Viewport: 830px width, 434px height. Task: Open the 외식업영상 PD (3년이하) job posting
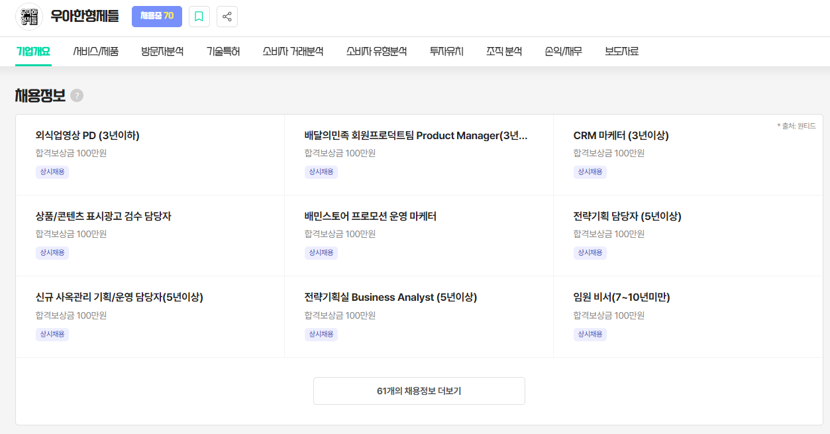point(87,136)
